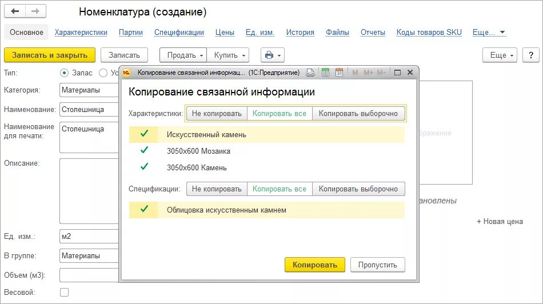Select the 3050x600 Камень row text

(197, 168)
